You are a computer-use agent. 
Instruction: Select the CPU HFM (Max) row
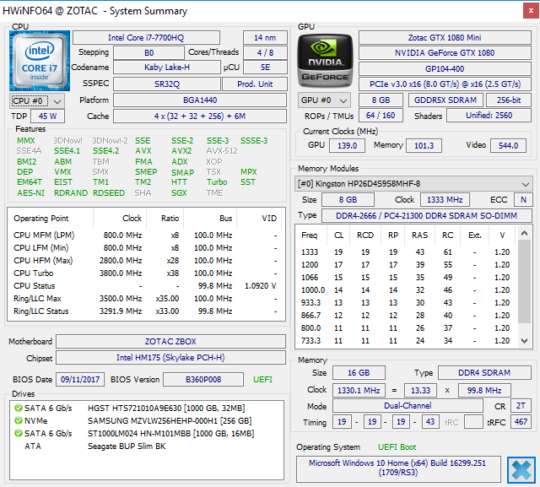pyautogui.click(x=146, y=260)
